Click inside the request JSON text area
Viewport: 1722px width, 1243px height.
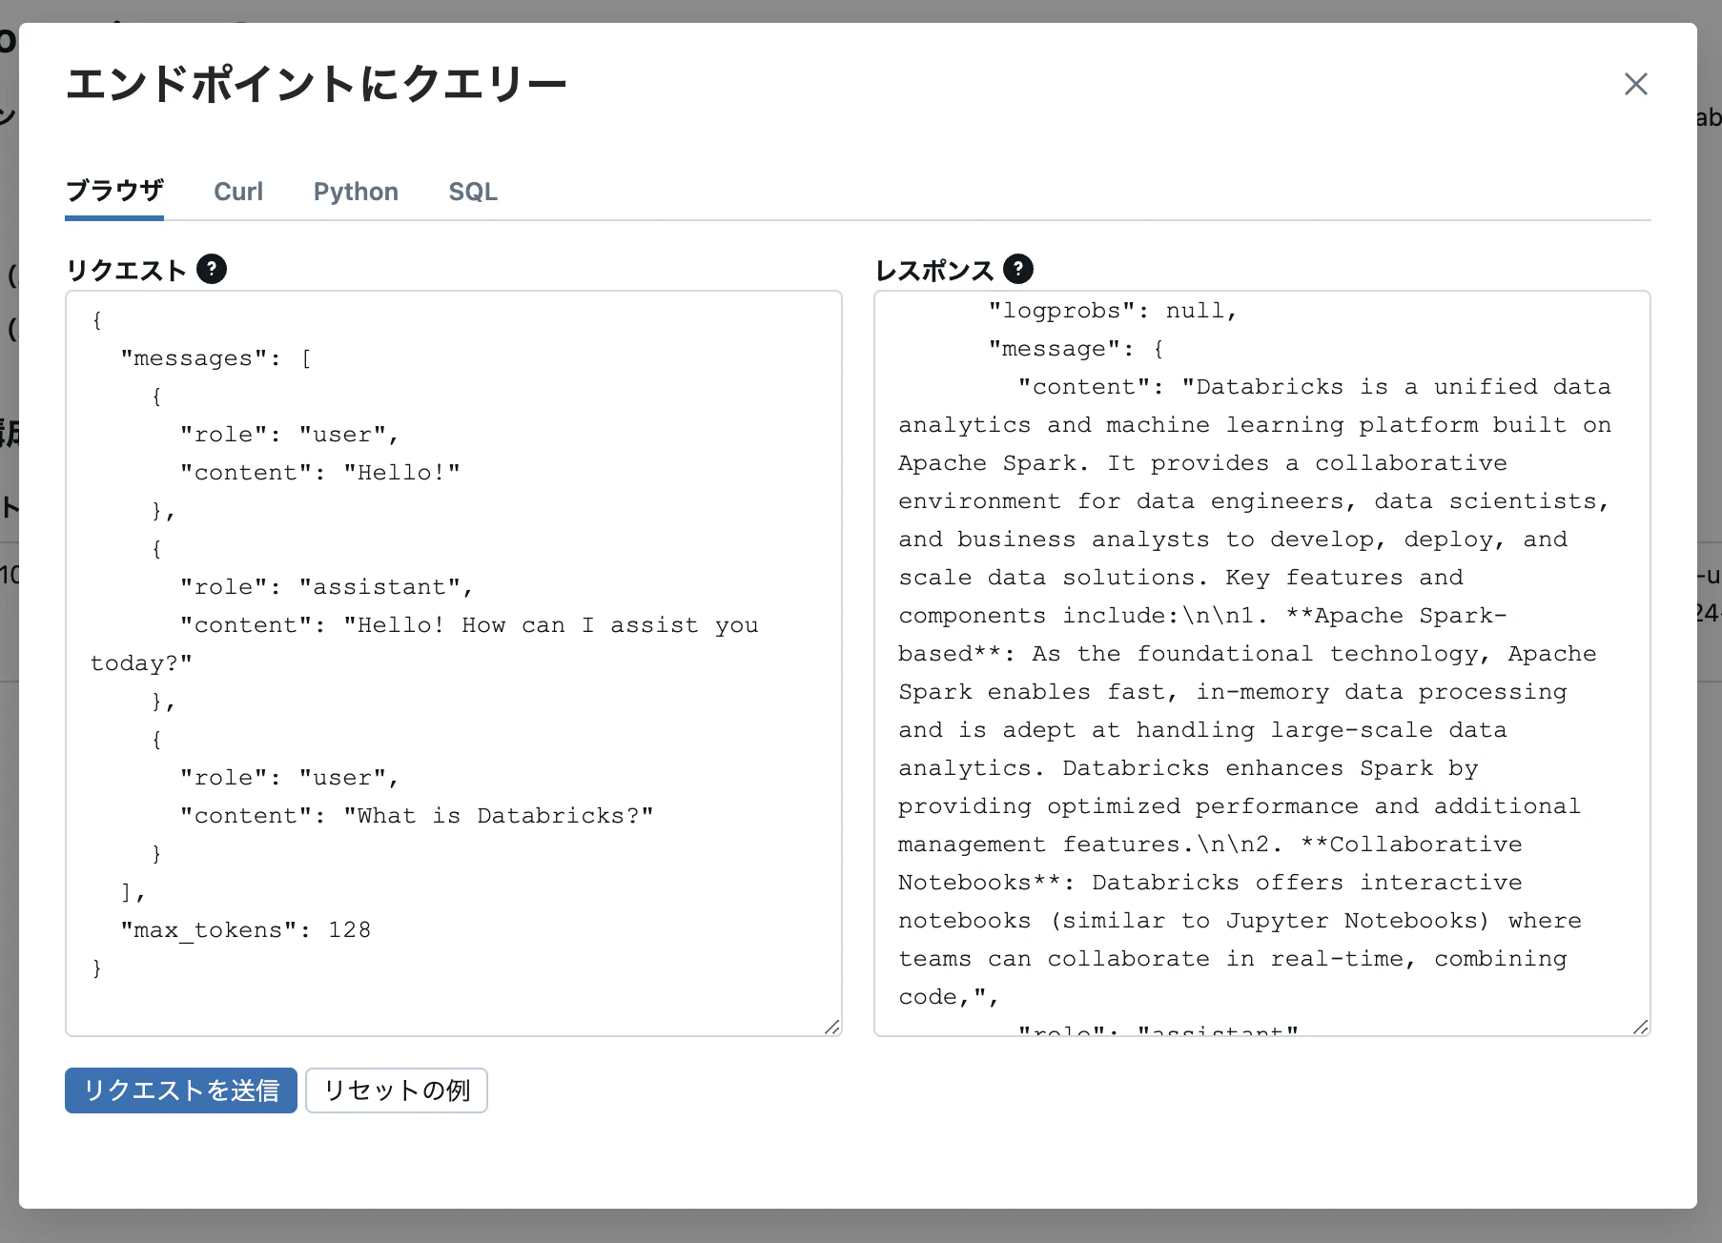(454, 663)
